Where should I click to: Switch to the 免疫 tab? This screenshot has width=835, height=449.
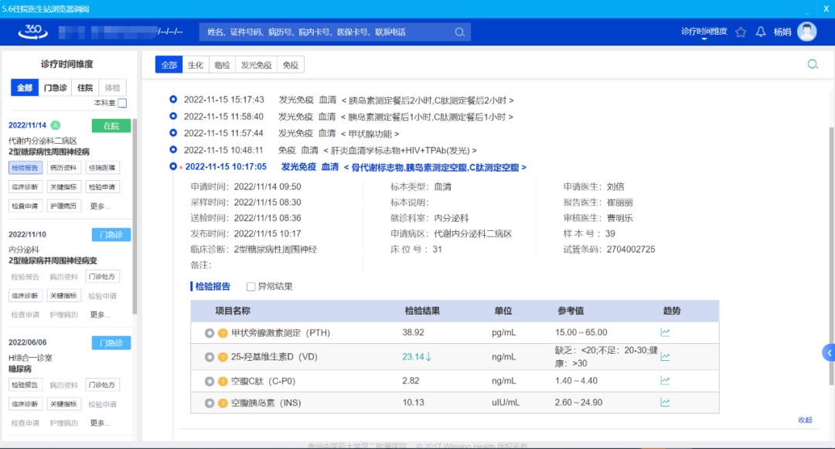(291, 65)
